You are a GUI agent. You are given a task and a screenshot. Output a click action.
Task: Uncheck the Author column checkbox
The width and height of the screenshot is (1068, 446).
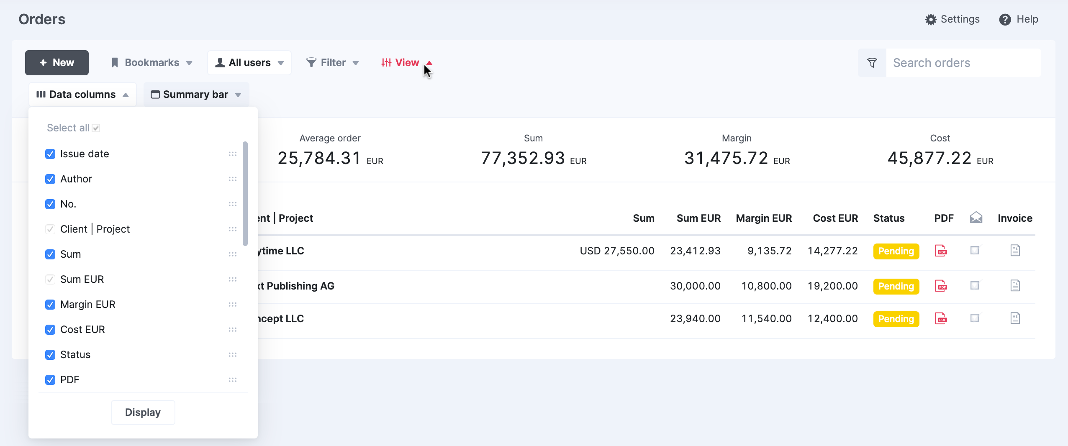[x=50, y=179]
